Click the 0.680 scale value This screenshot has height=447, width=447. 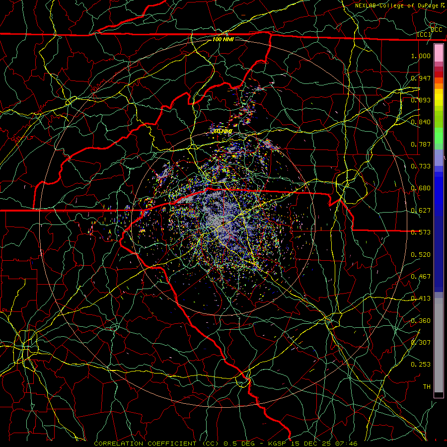(421, 188)
